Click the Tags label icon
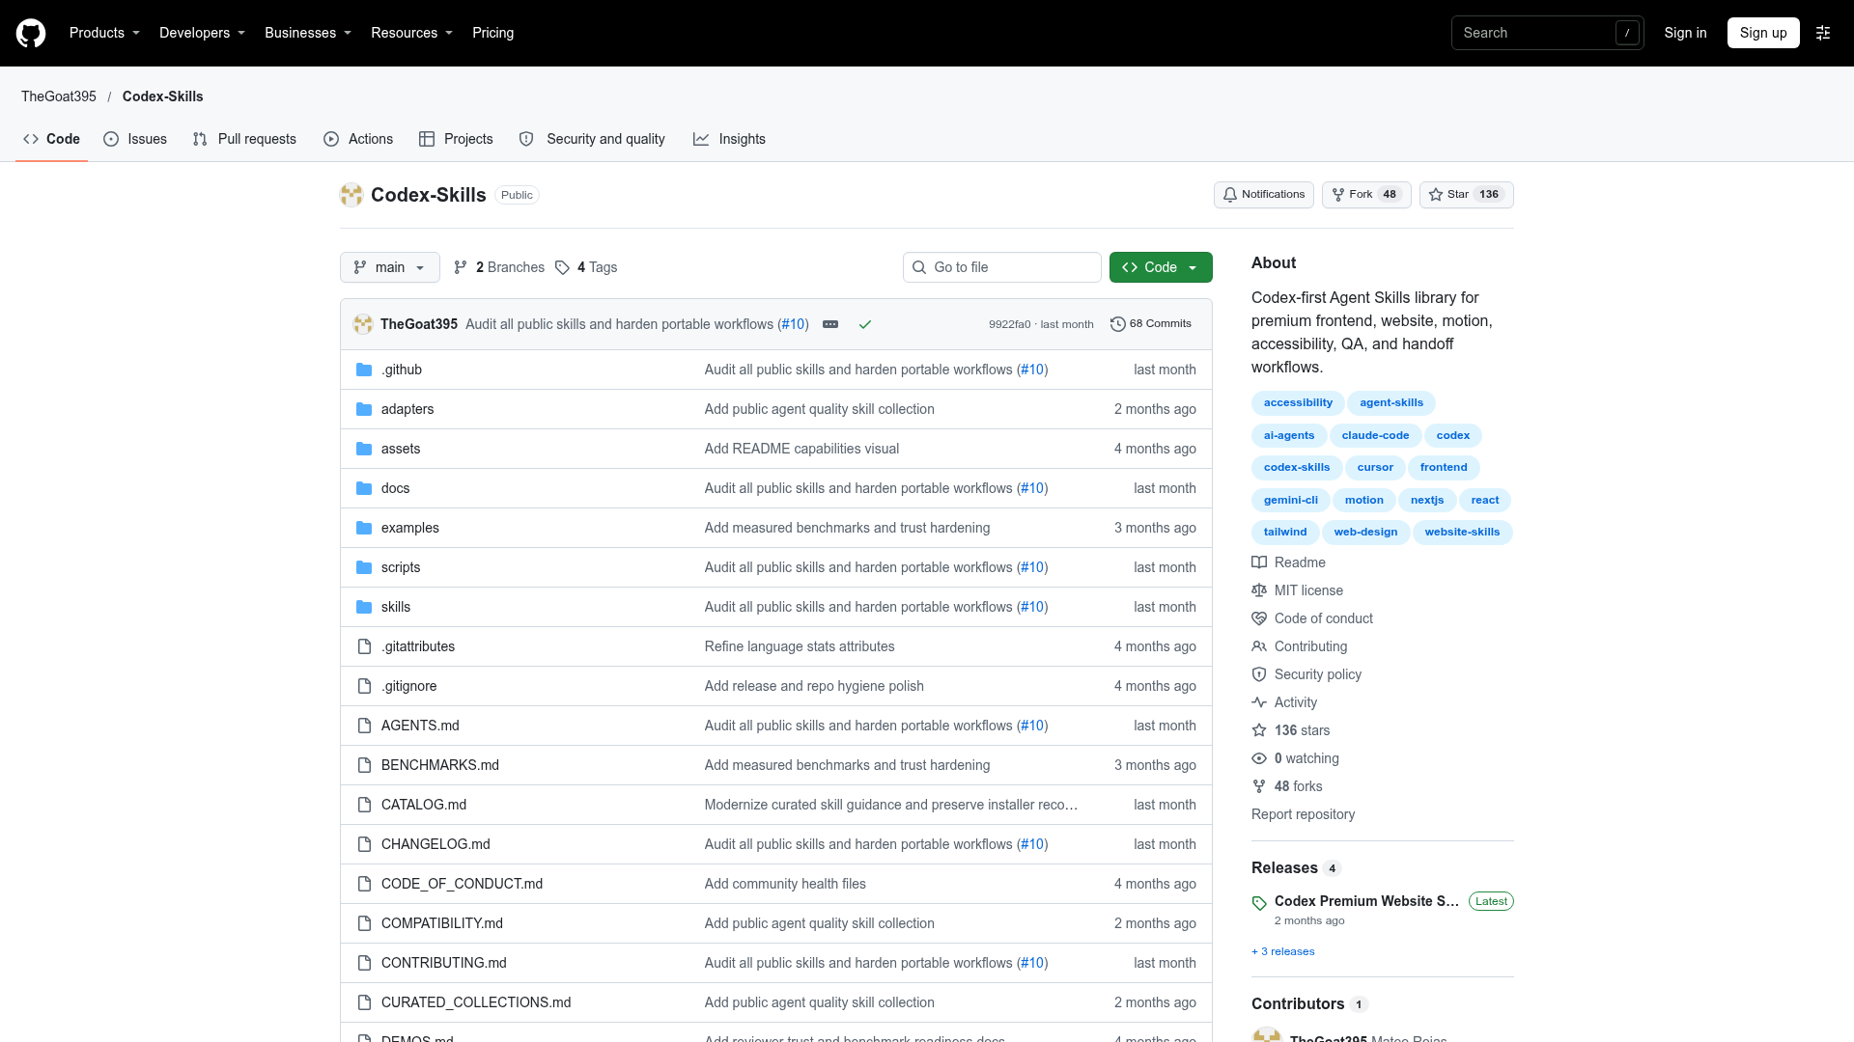Image resolution: width=1854 pixels, height=1042 pixels. click(562, 267)
